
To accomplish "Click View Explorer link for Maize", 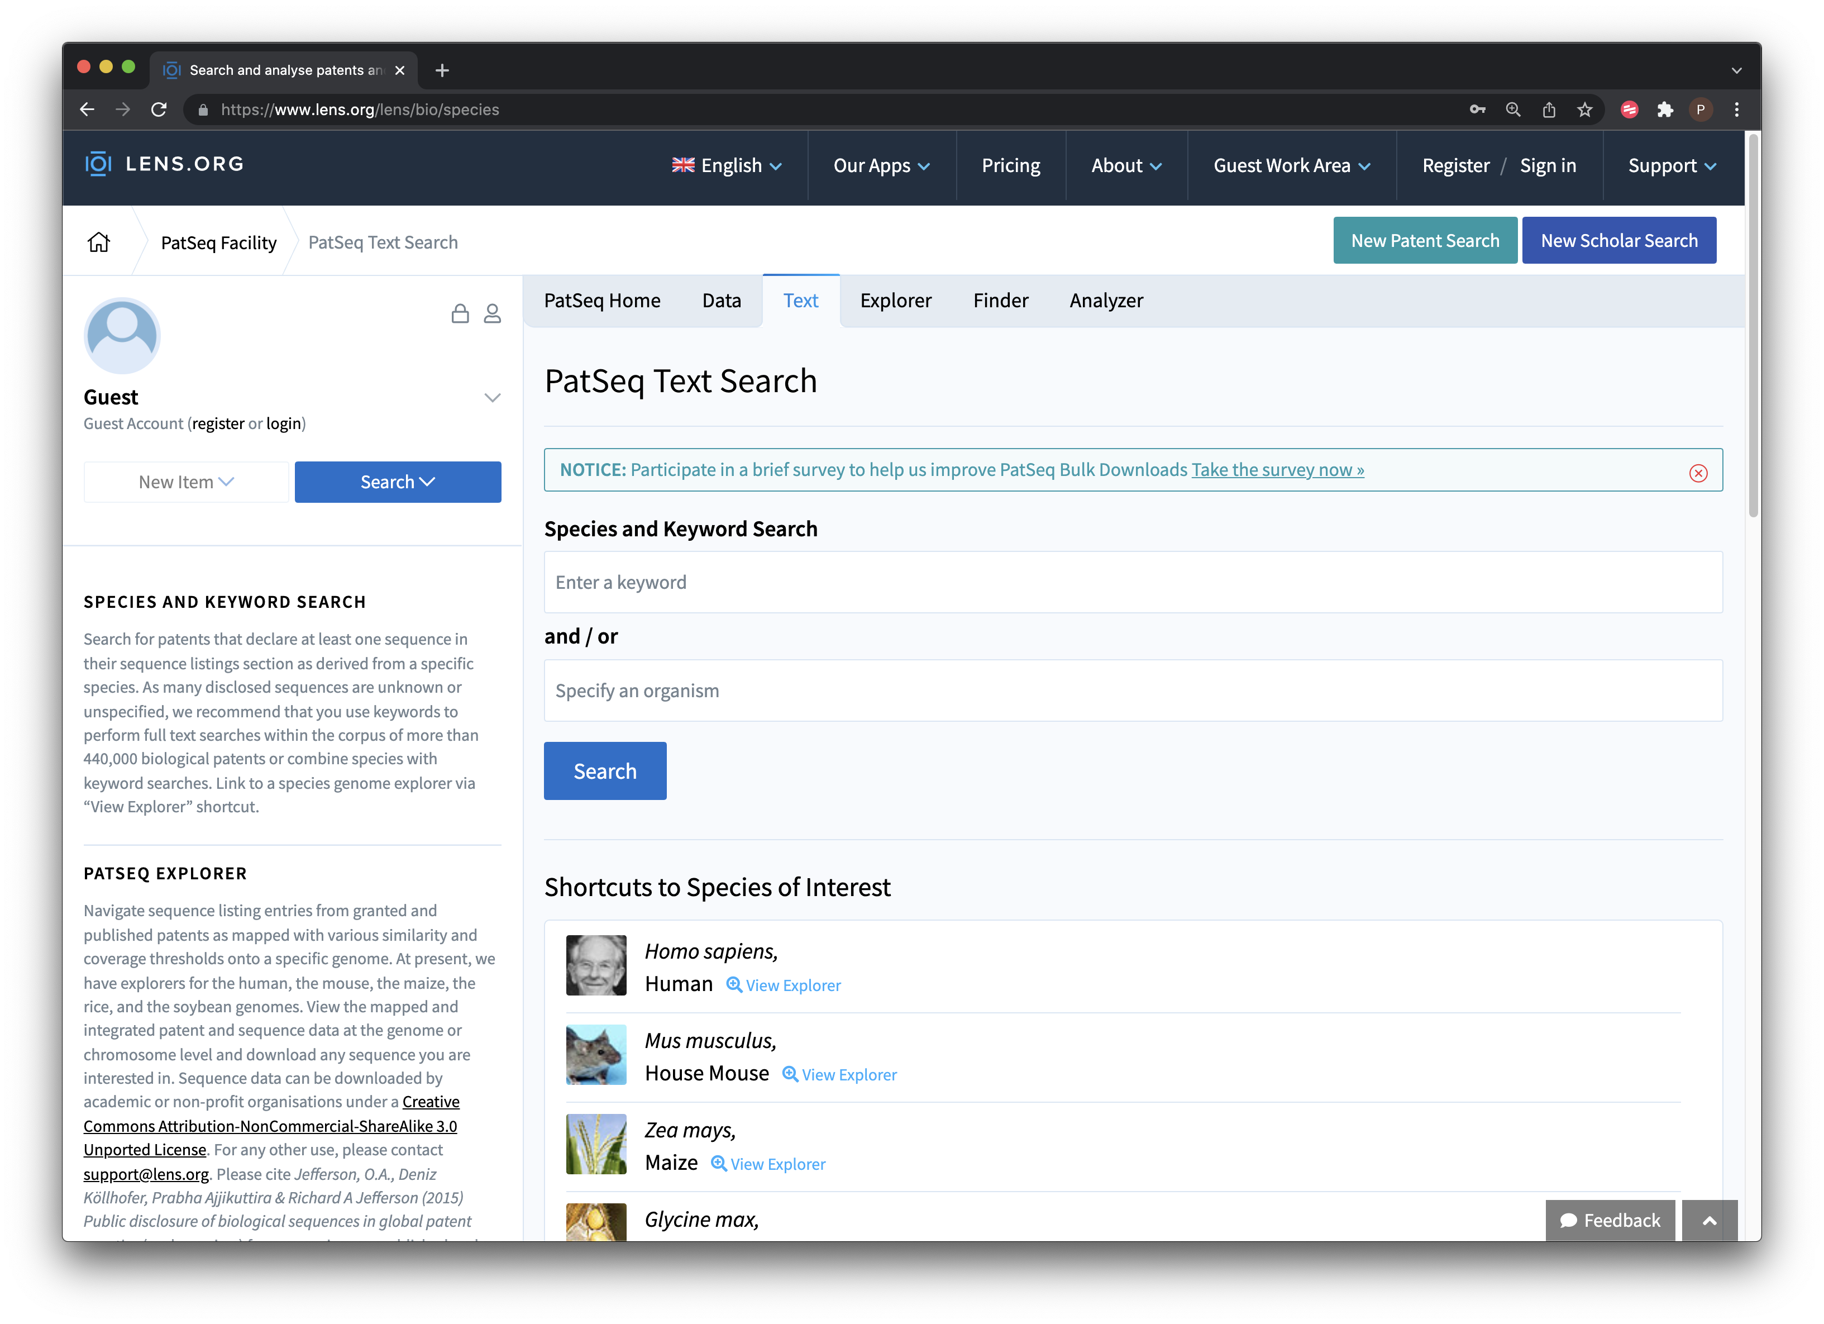I will click(776, 1163).
